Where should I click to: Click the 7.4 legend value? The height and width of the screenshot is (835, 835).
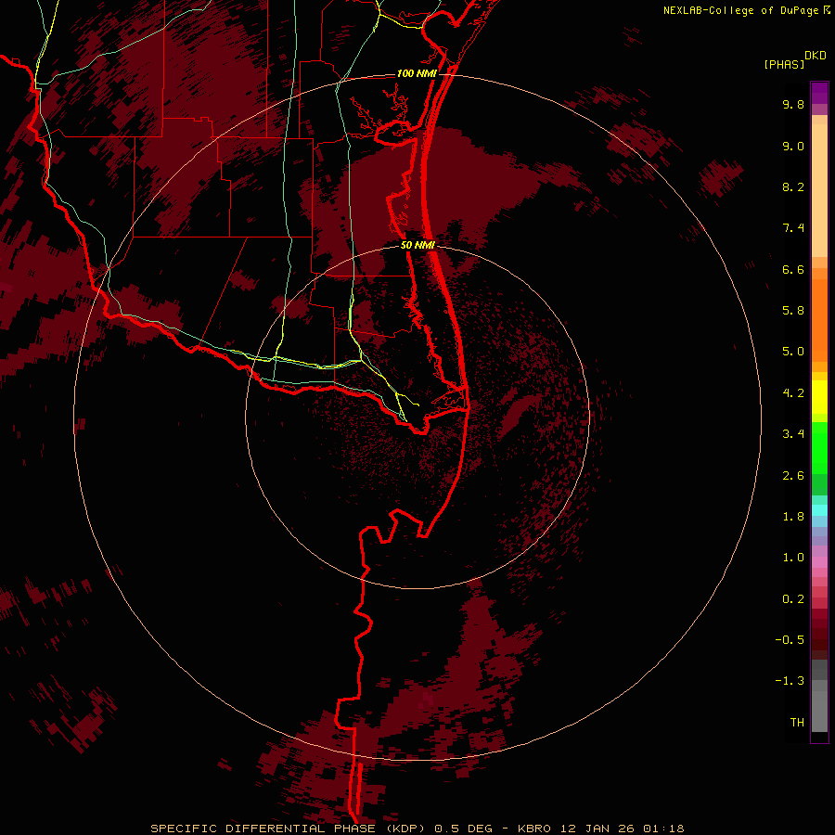[x=793, y=228]
